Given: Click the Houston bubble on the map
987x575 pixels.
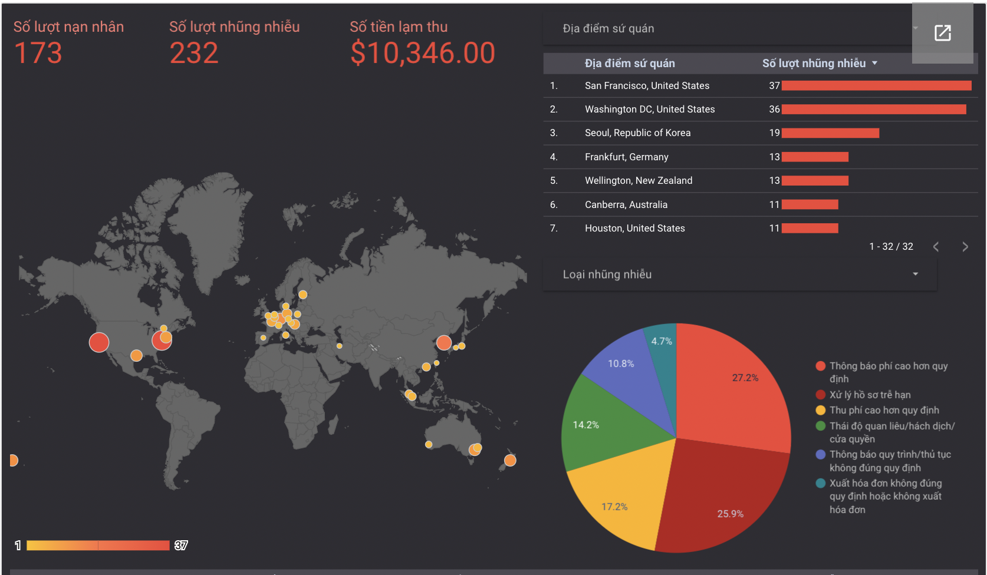Looking at the screenshot, I should pos(136,355).
